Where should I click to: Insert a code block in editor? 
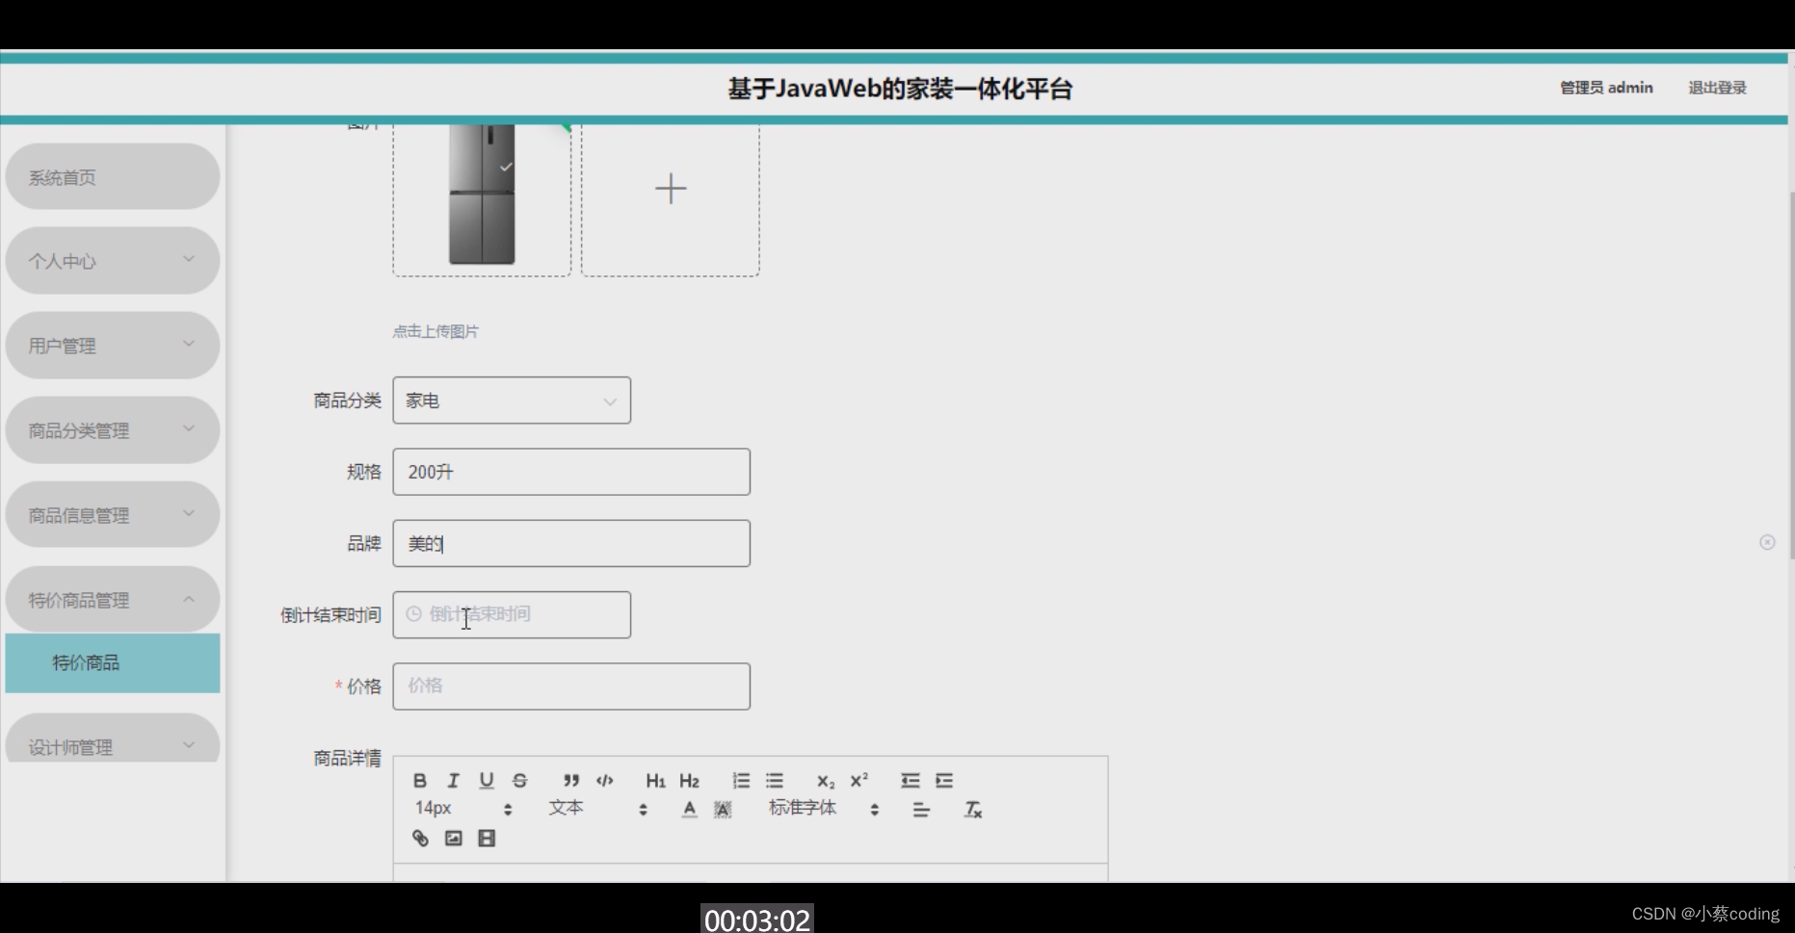605,781
